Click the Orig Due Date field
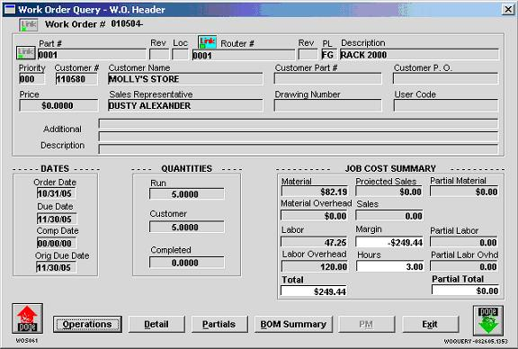This screenshot has height=349, width=518. point(57,267)
